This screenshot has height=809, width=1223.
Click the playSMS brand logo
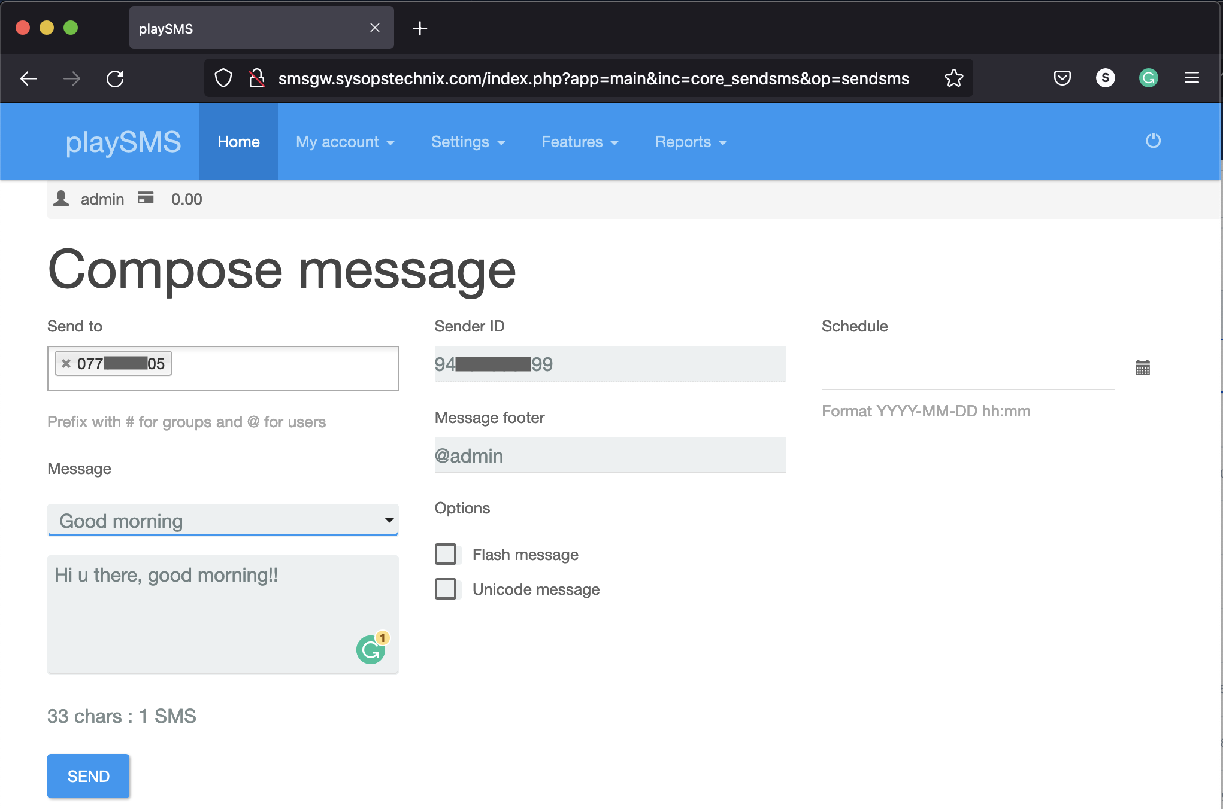click(123, 142)
